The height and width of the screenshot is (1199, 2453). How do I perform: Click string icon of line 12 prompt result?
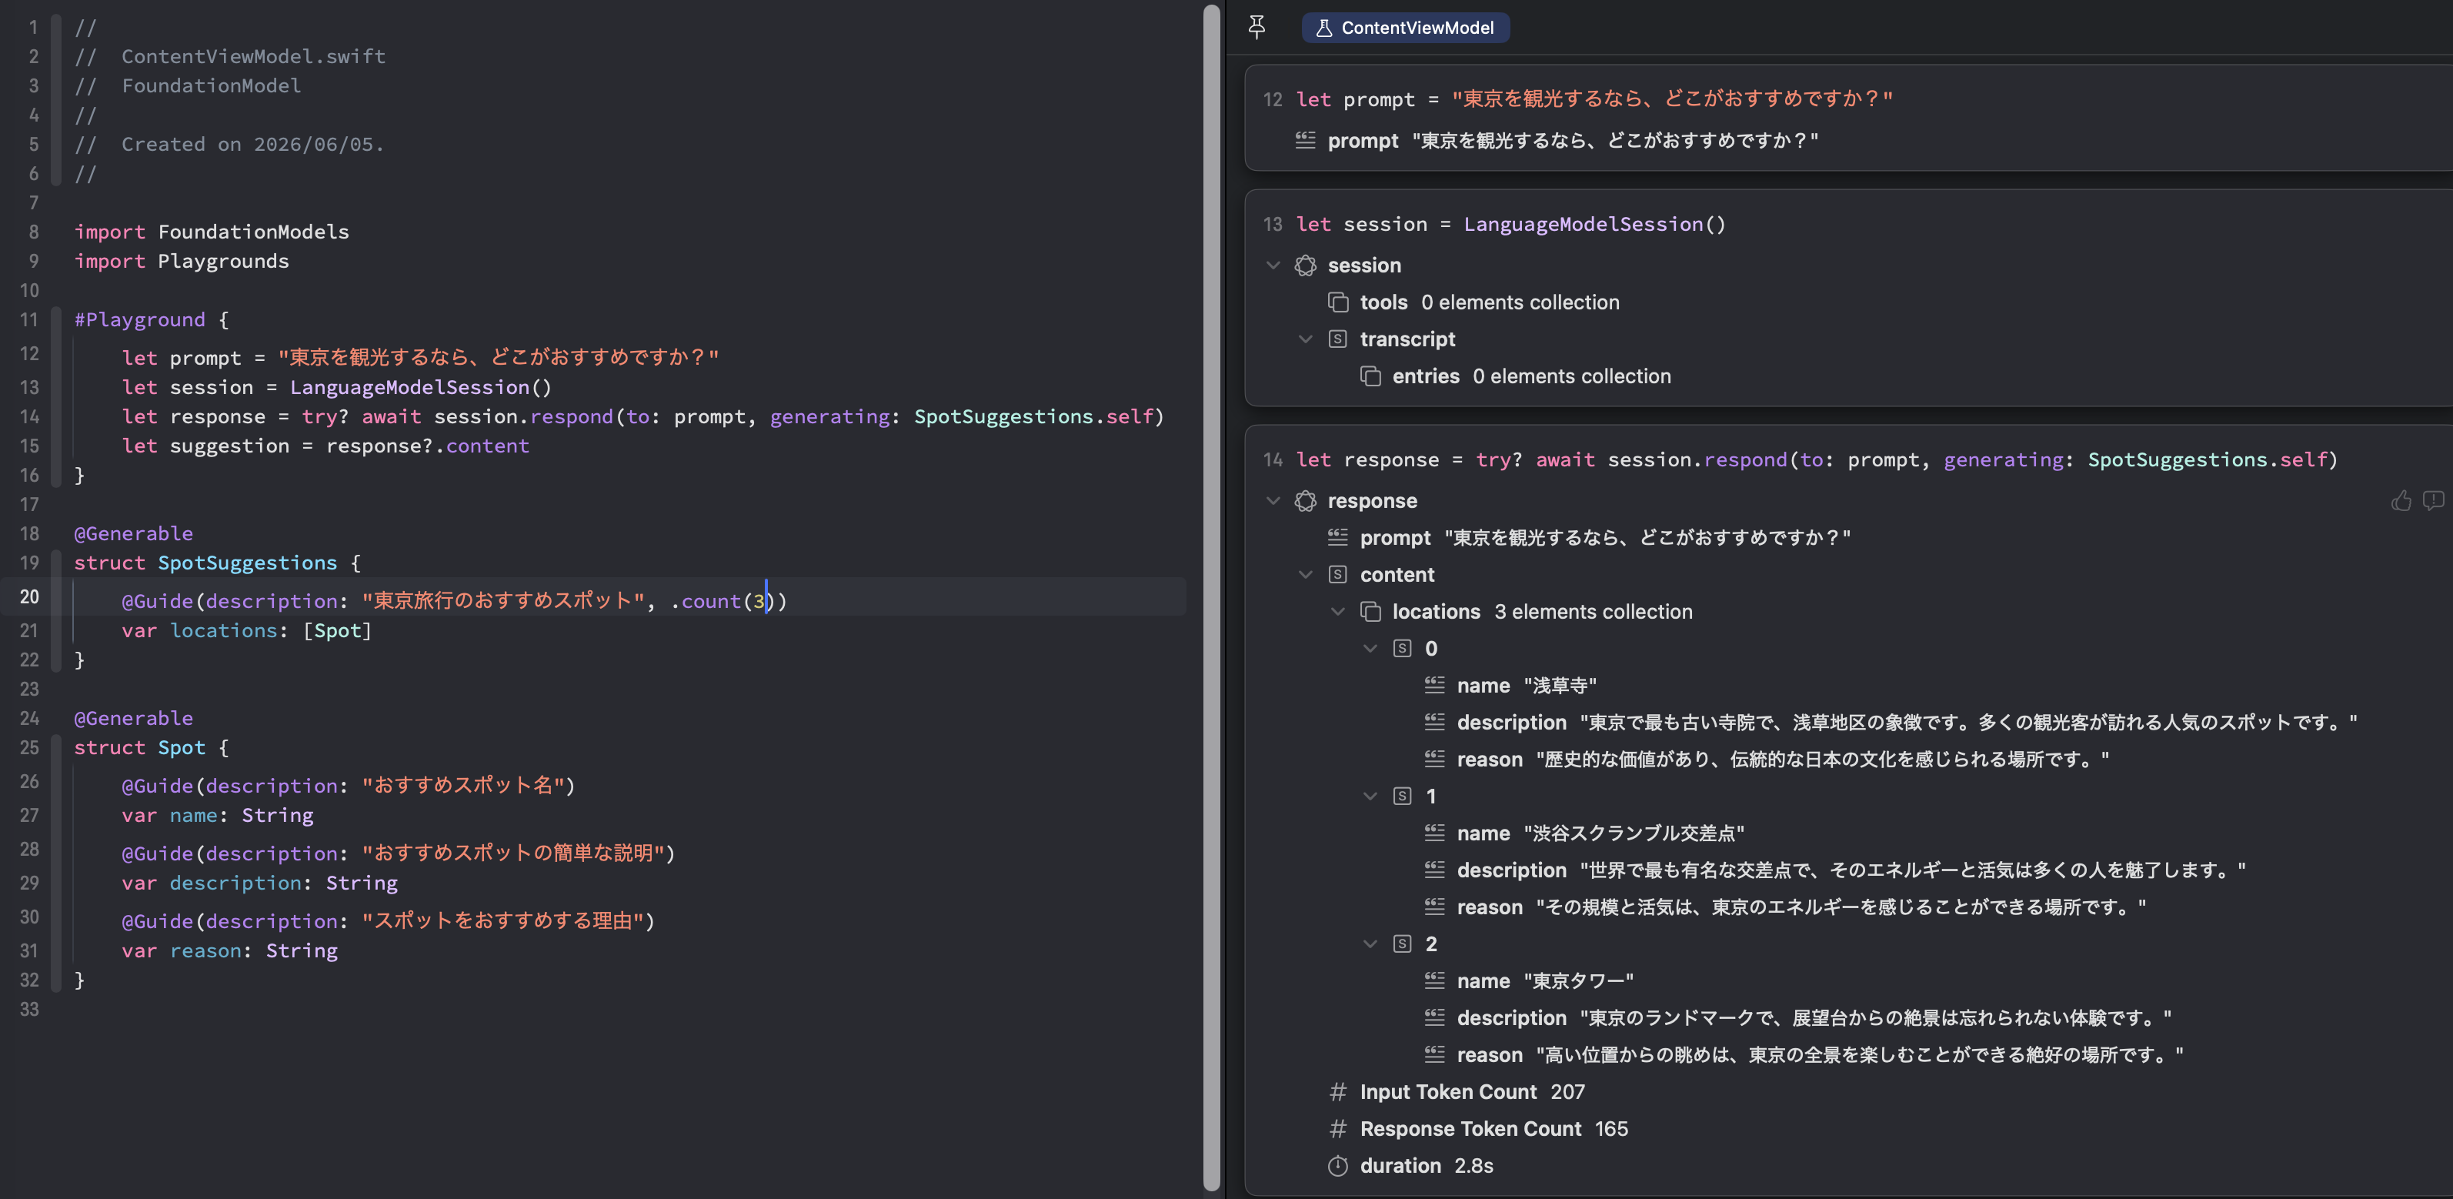tap(1306, 141)
